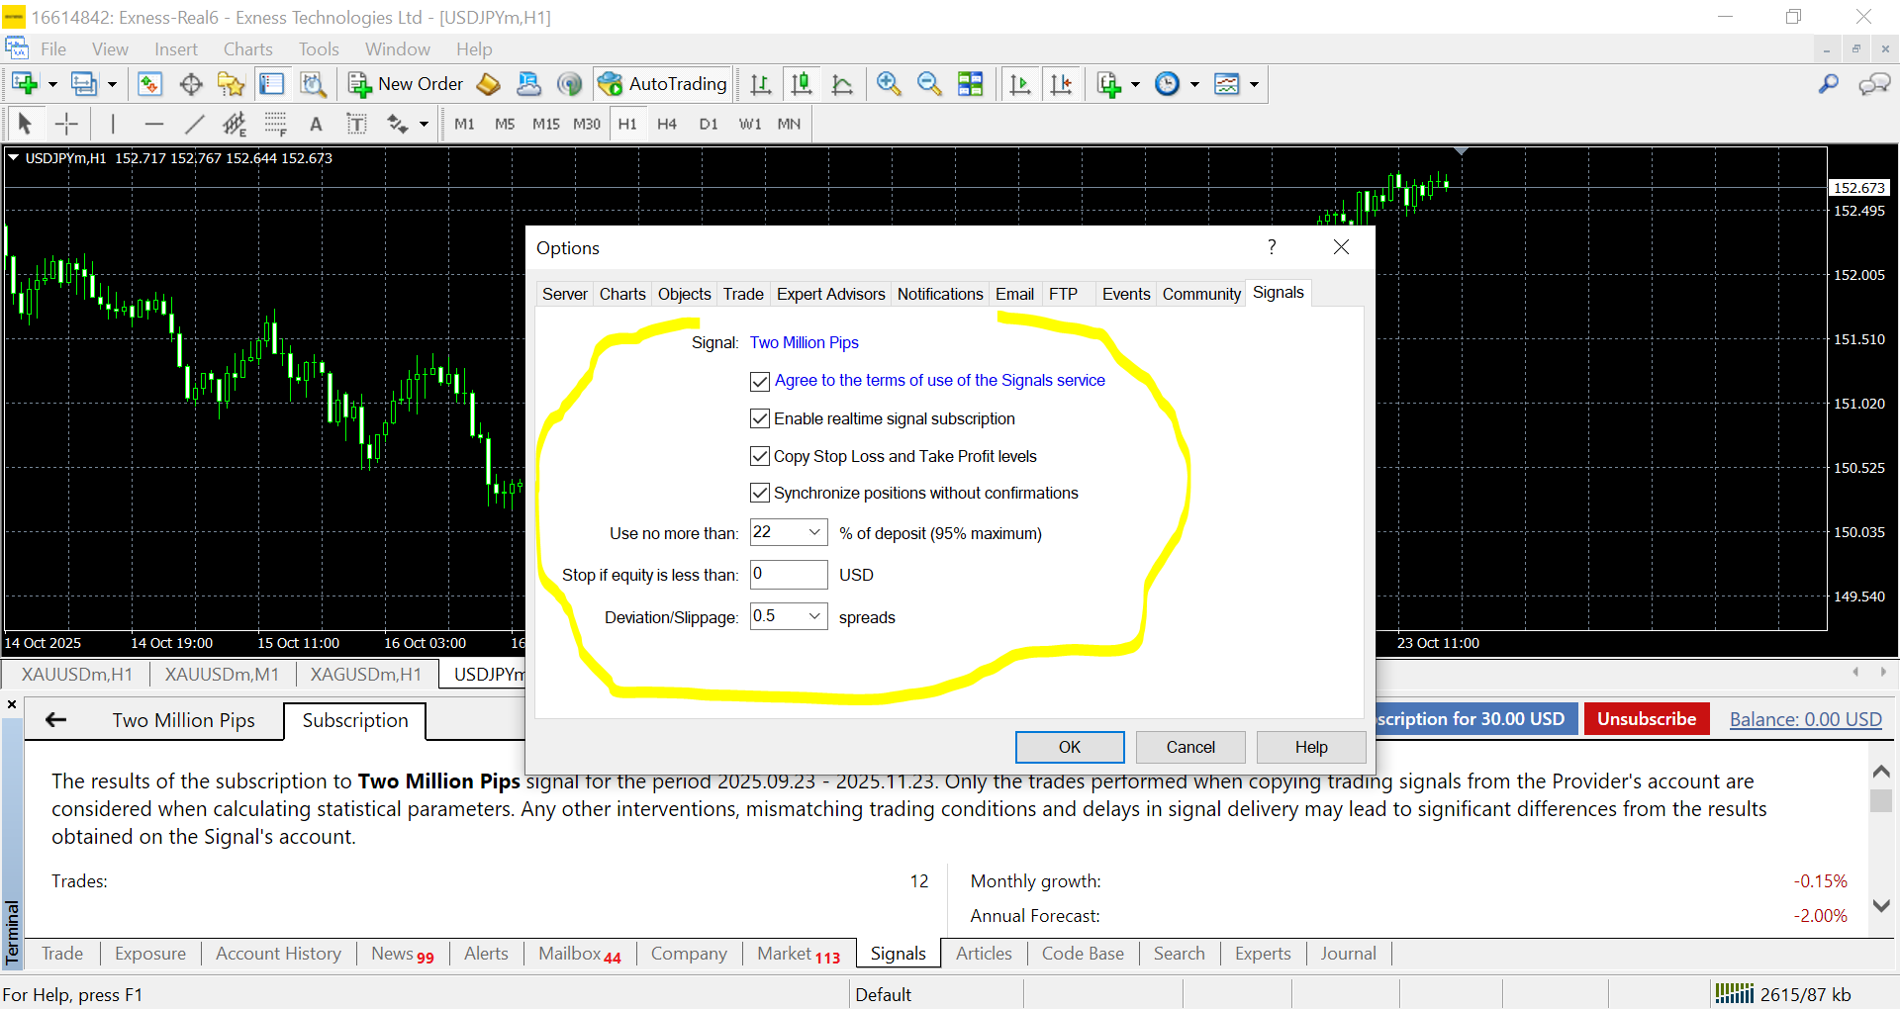Viewport: 1900px width, 1009px height.
Task: Disable realtime signal subscription checkbox
Action: click(760, 419)
